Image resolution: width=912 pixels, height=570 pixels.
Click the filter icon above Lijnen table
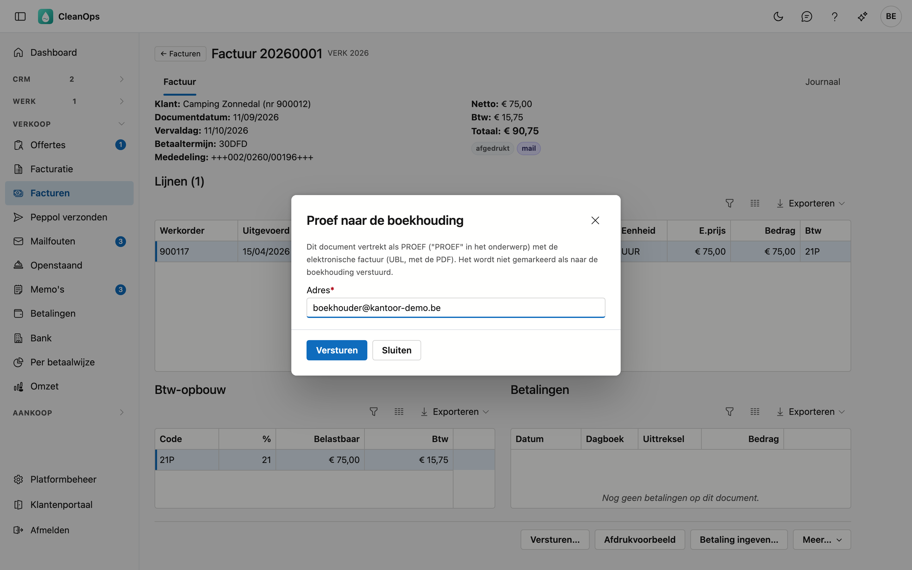(730, 204)
